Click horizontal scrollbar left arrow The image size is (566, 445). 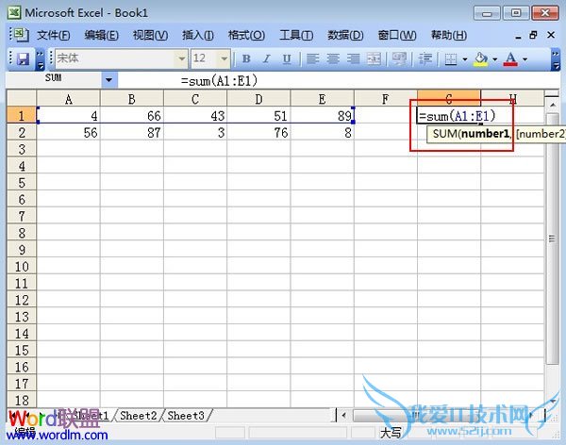pos(343,416)
